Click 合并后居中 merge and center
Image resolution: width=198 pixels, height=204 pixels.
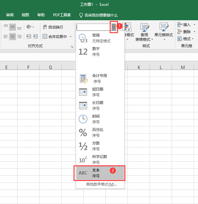click(55, 37)
